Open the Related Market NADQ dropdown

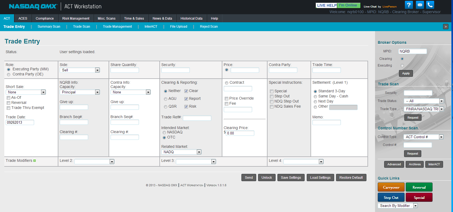click(x=181, y=152)
